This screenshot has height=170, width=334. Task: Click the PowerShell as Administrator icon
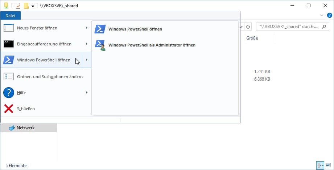click(100, 45)
